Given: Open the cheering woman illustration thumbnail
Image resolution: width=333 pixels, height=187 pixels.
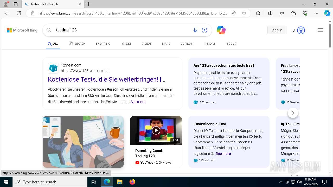Looking at the screenshot, I should pyautogui.click(x=63, y=142).
